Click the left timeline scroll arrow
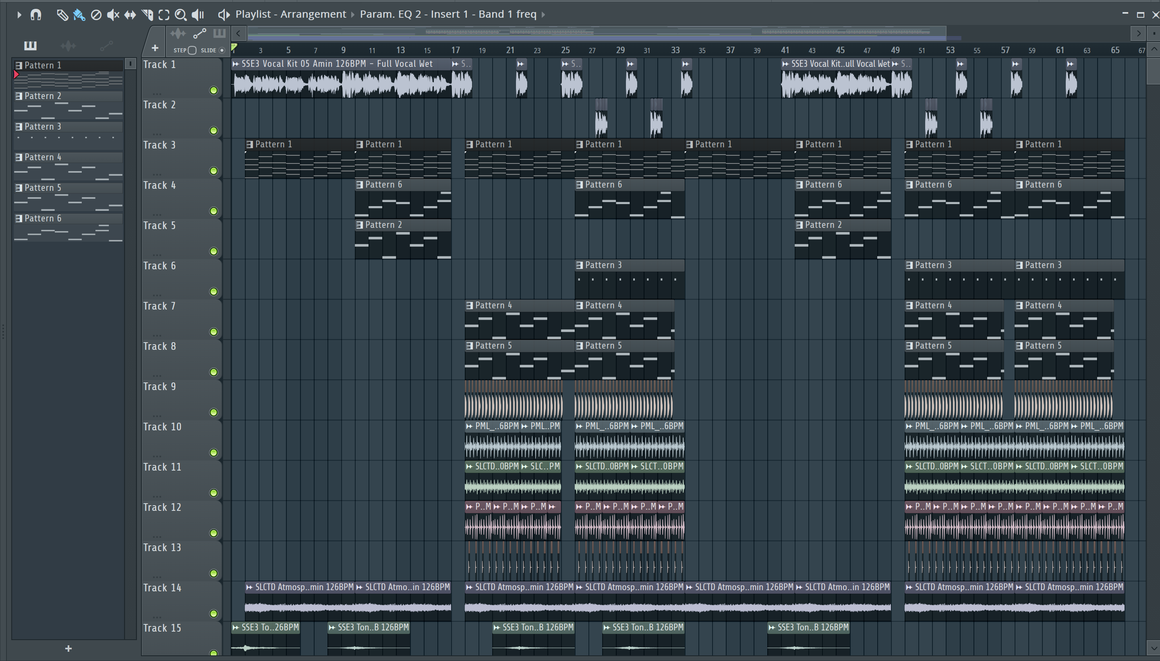This screenshot has height=661, width=1160. click(x=238, y=33)
